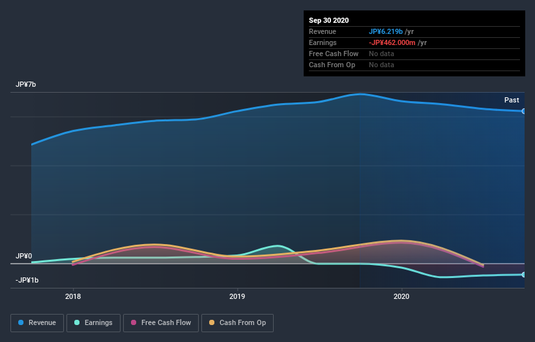Toggle the Revenue legend button
Viewport: 535px width, 342px height.
pos(37,323)
